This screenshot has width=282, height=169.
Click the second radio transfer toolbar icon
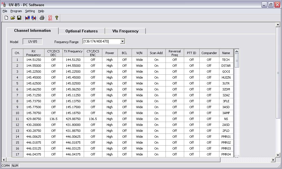click(x=34, y=18)
